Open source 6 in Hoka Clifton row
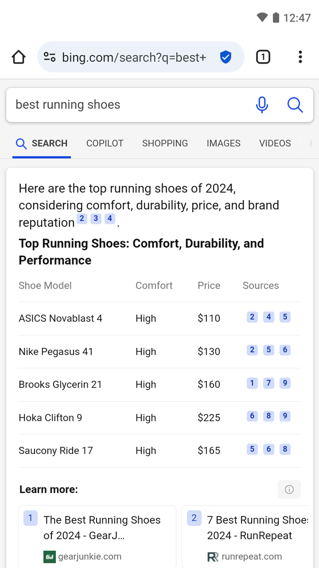This screenshot has width=319, height=568. pos(252,416)
